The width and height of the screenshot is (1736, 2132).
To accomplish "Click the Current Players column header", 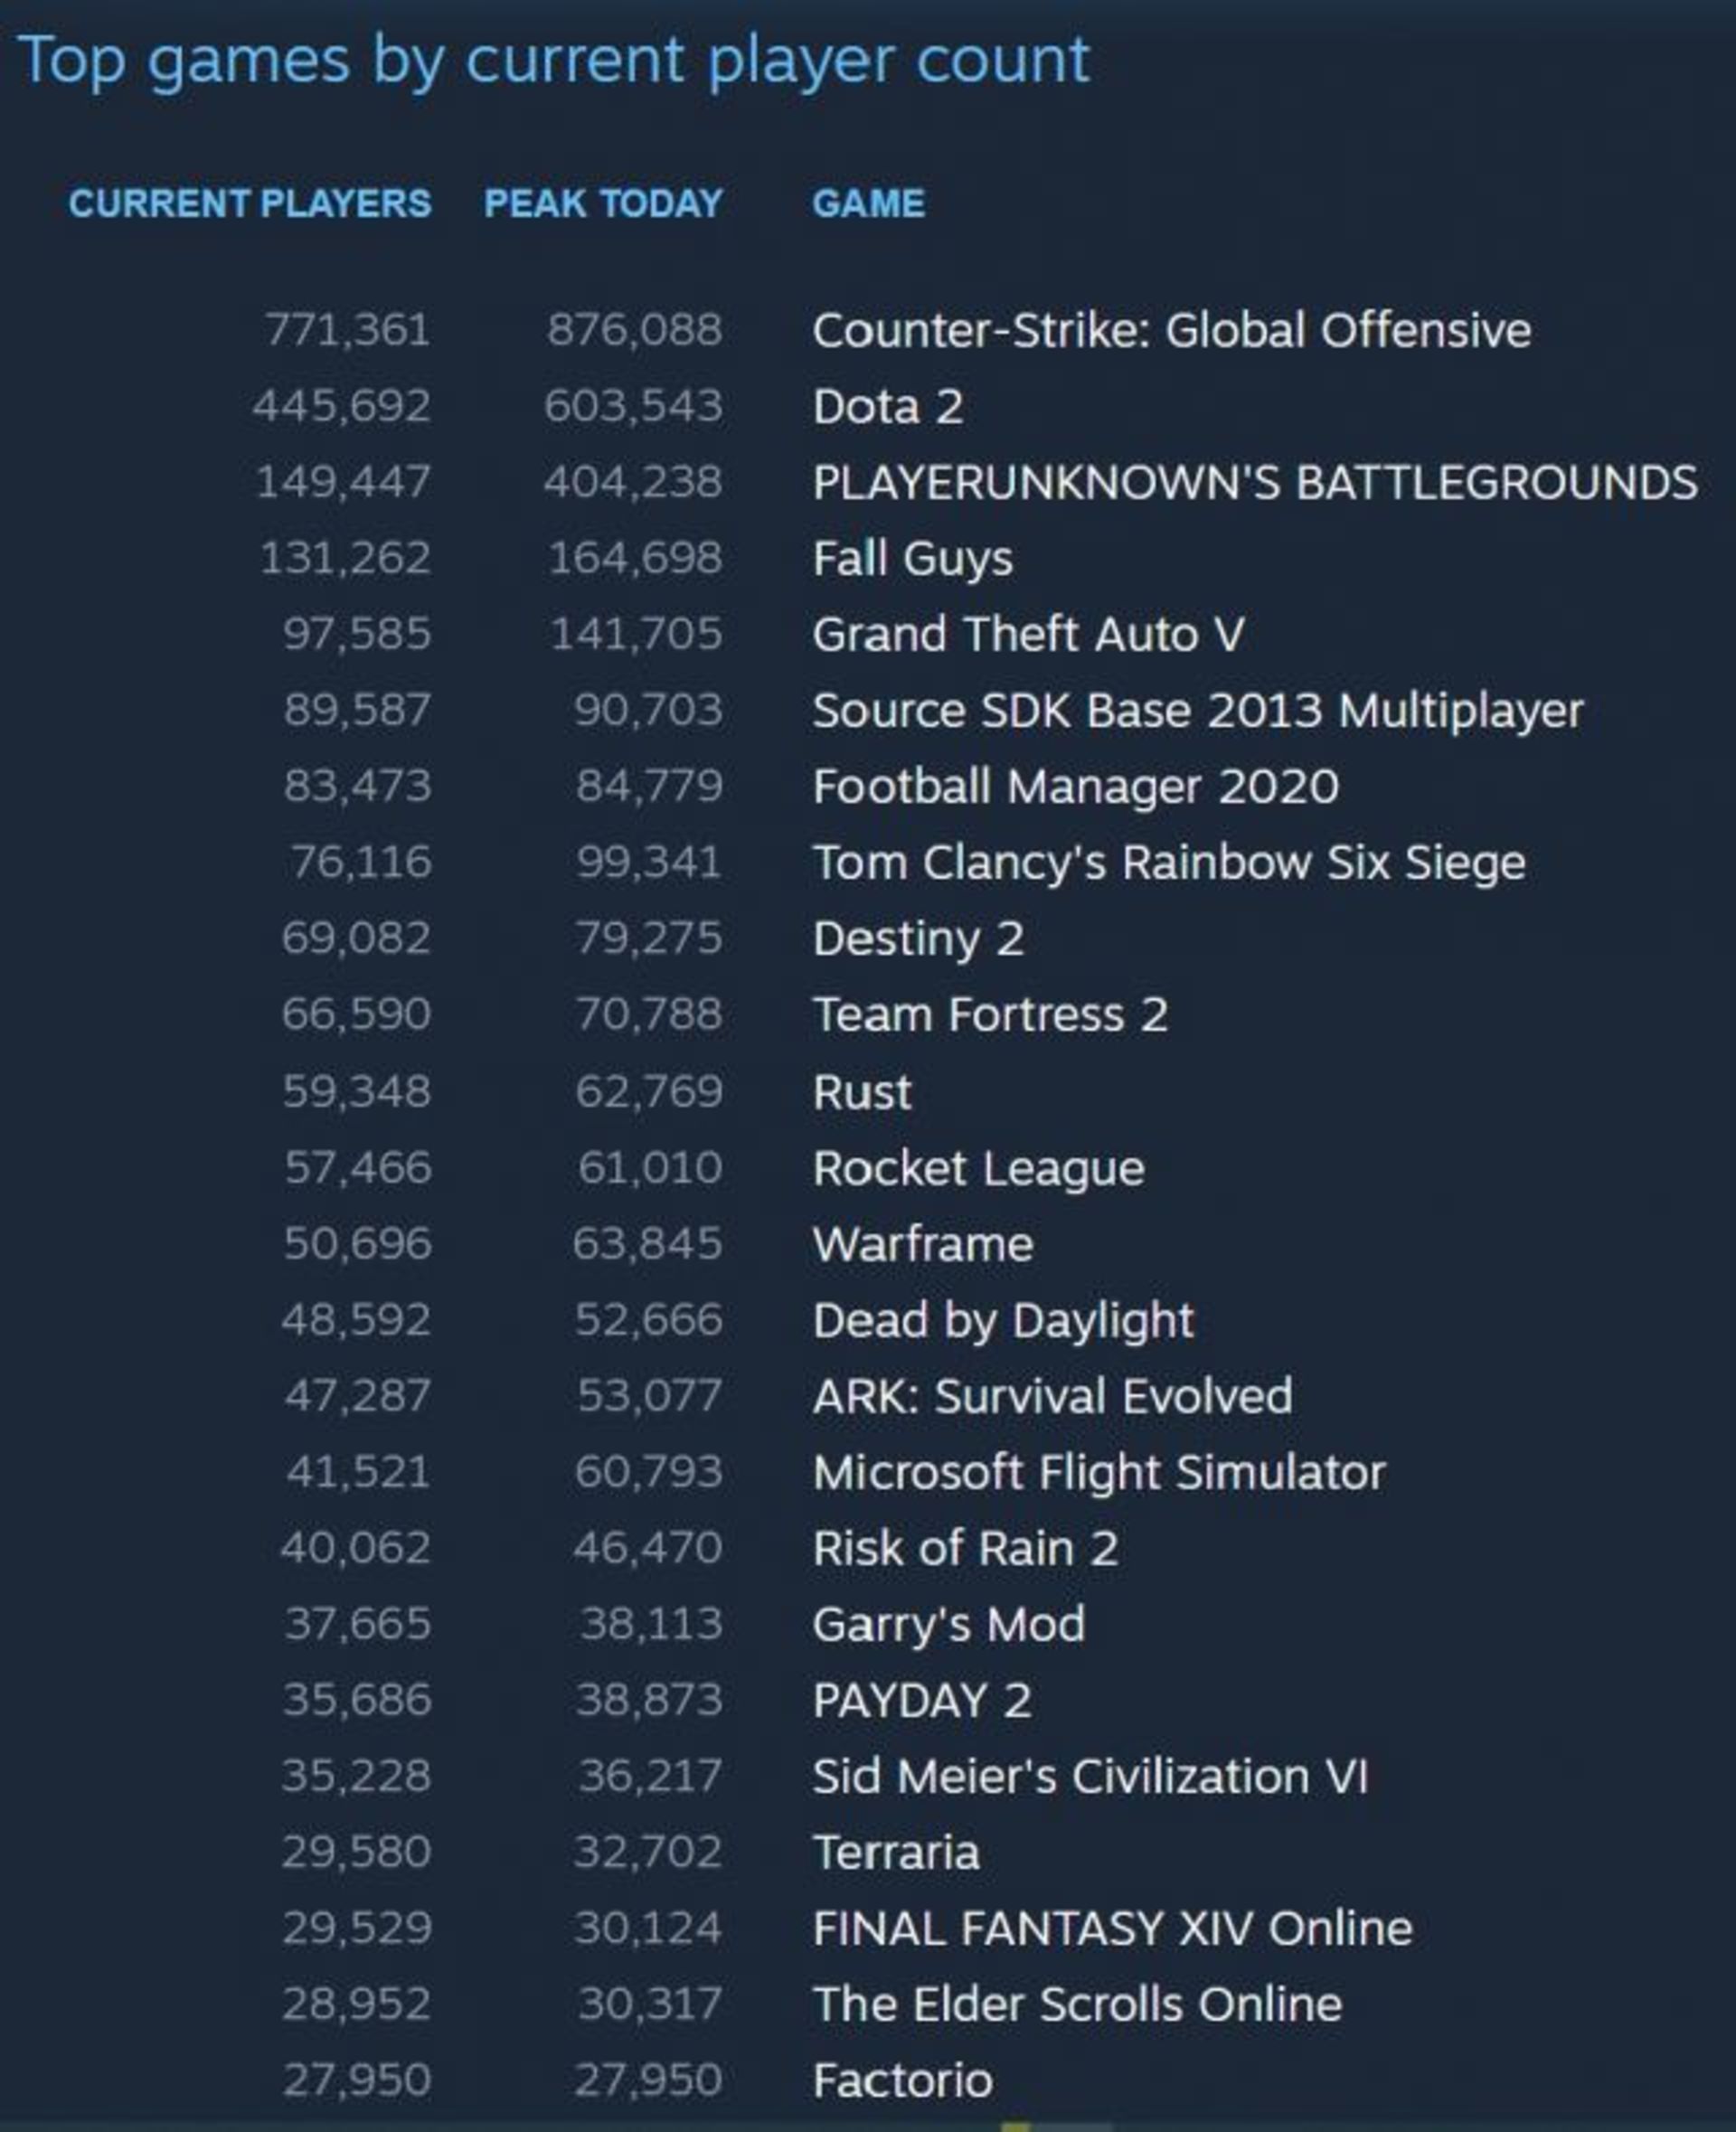I will [x=250, y=203].
